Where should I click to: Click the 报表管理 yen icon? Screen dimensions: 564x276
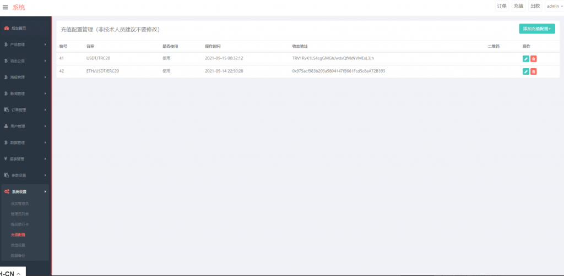point(6,159)
